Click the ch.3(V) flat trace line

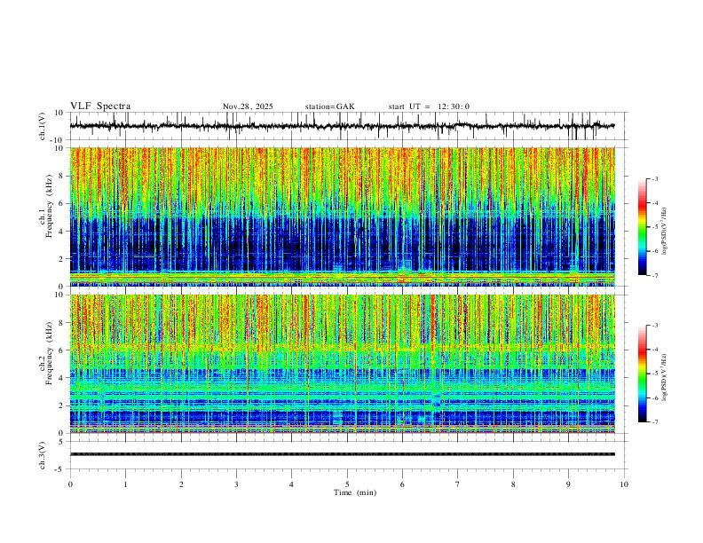[x=343, y=454]
